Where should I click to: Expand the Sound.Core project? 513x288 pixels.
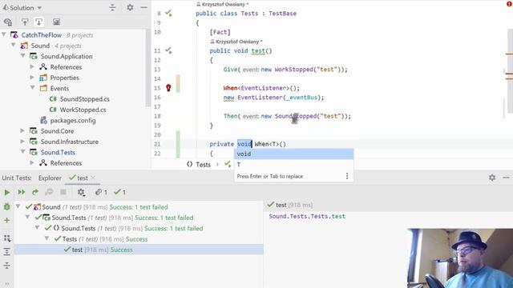point(22,130)
